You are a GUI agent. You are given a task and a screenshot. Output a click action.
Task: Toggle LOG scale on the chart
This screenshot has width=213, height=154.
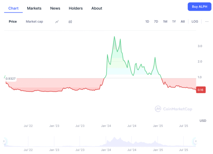pyautogui.click(x=195, y=21)
